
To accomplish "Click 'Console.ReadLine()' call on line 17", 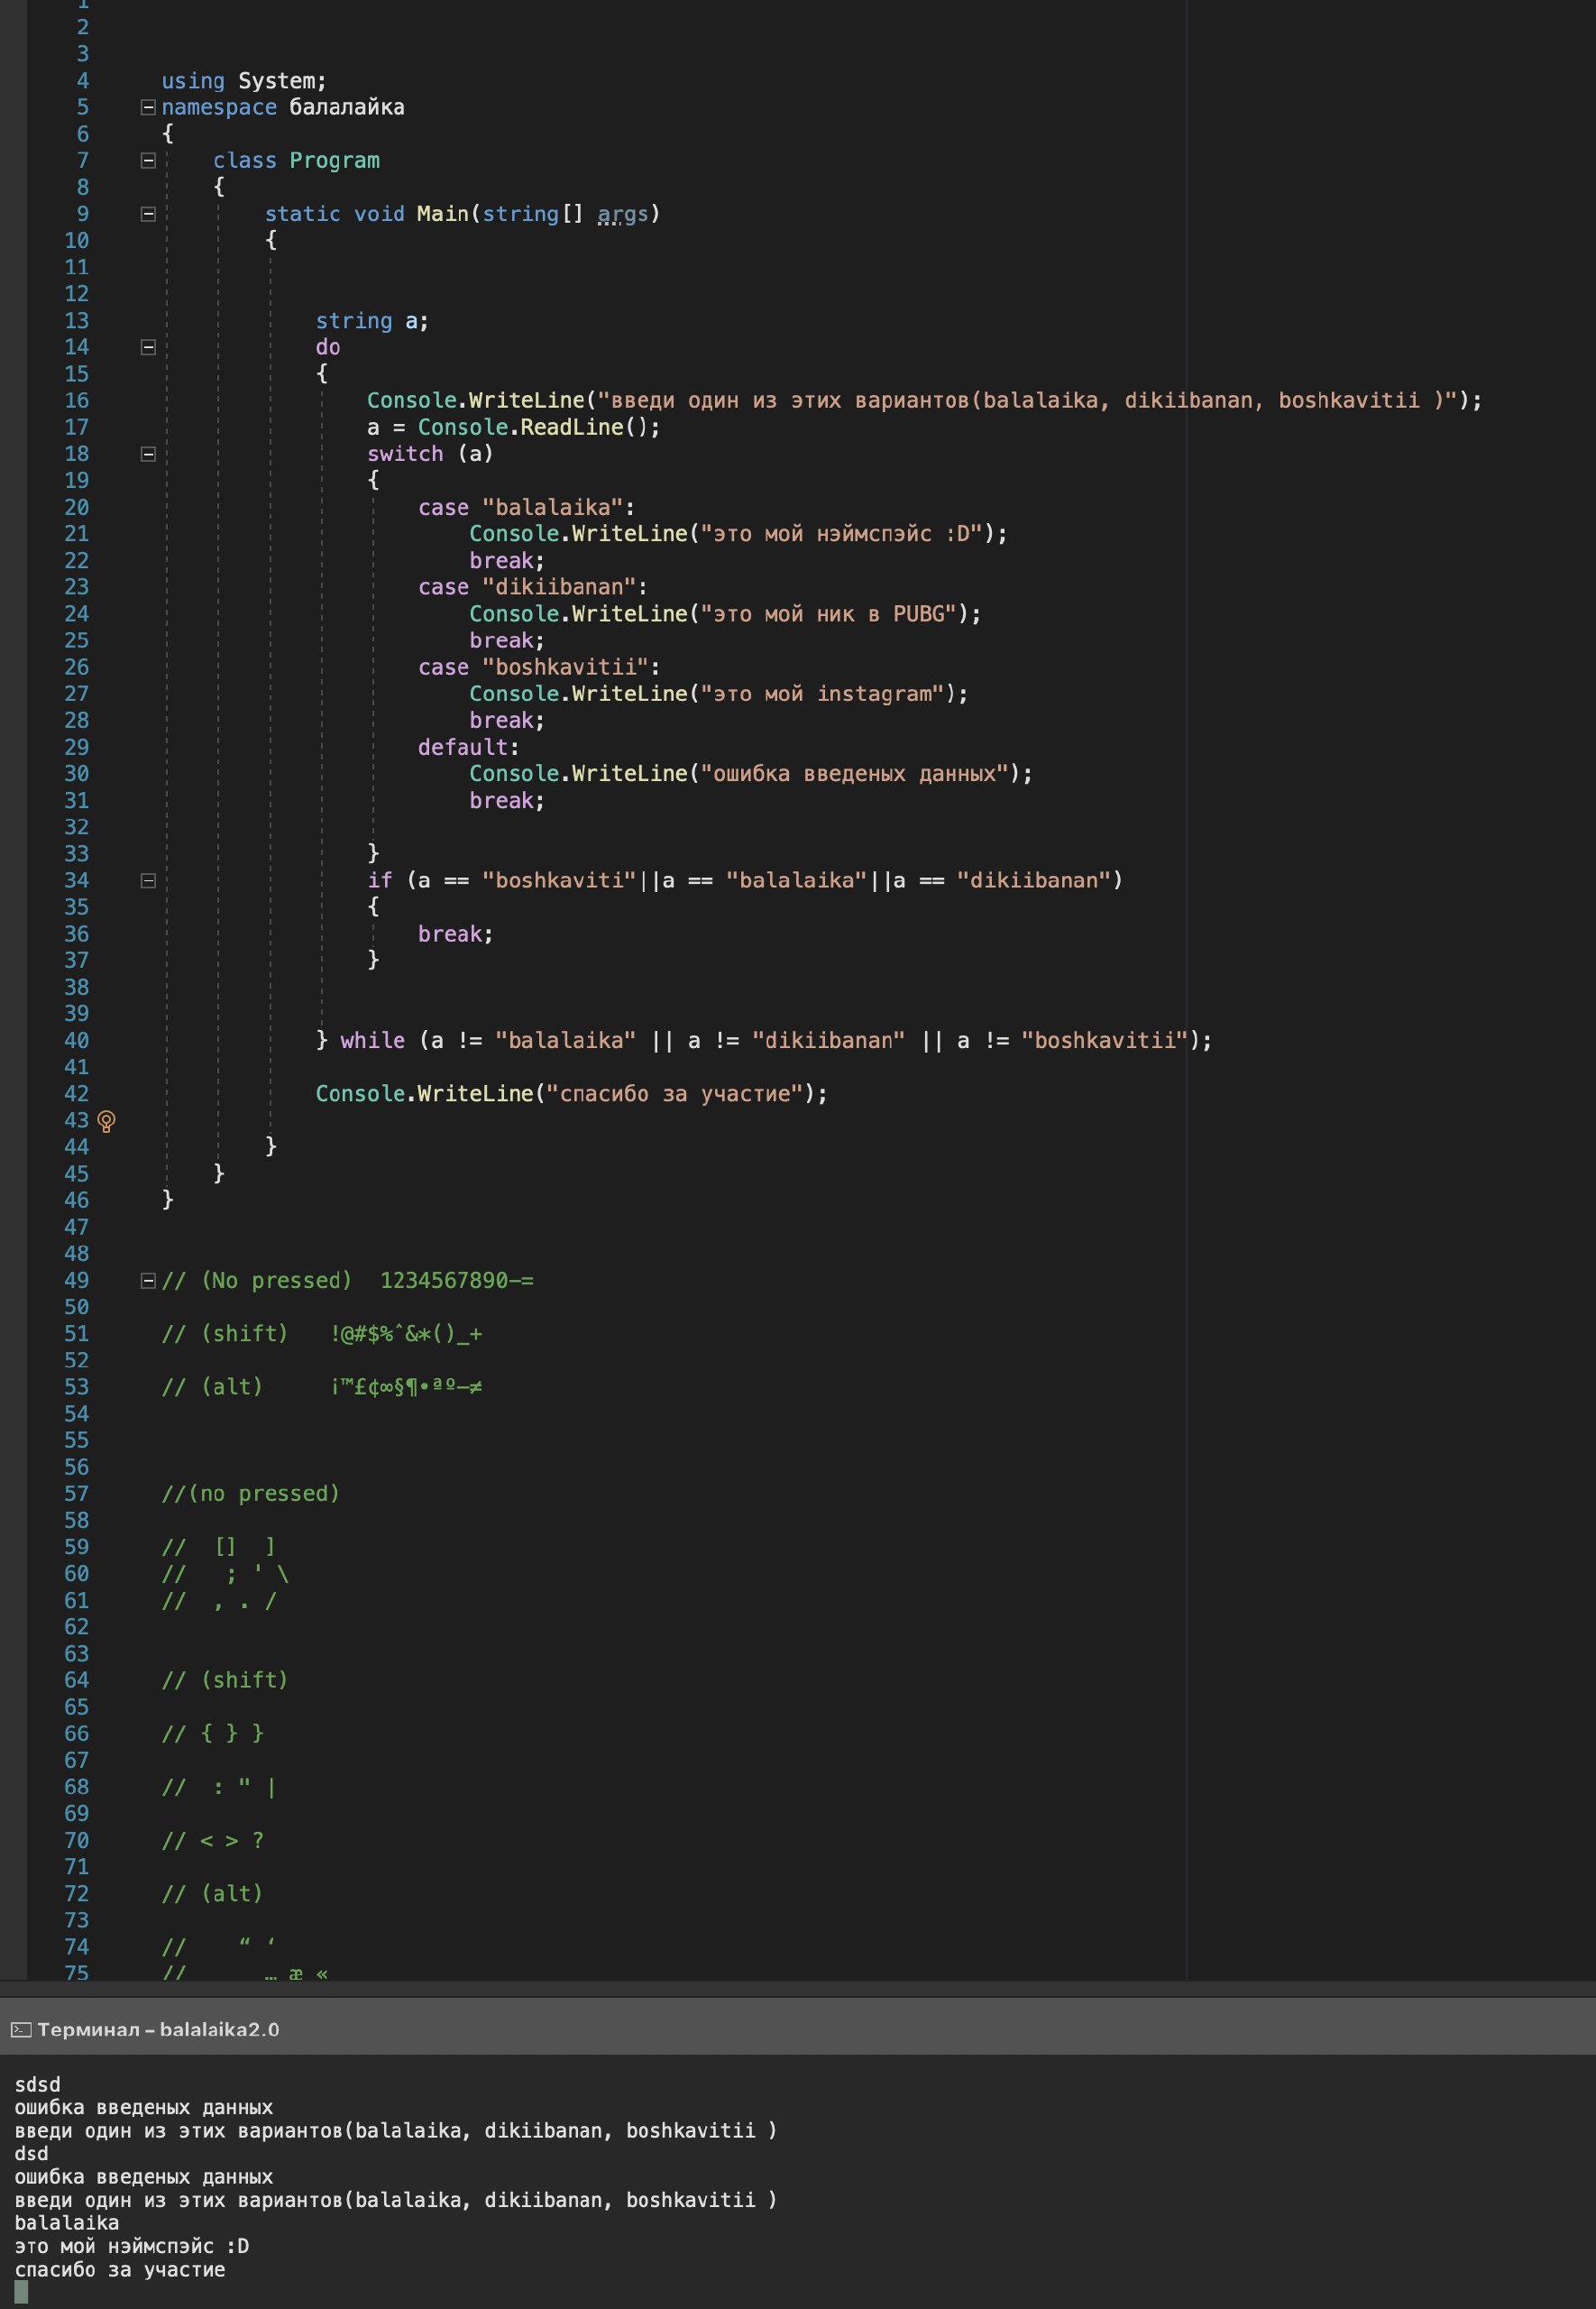I will [532, 427].
